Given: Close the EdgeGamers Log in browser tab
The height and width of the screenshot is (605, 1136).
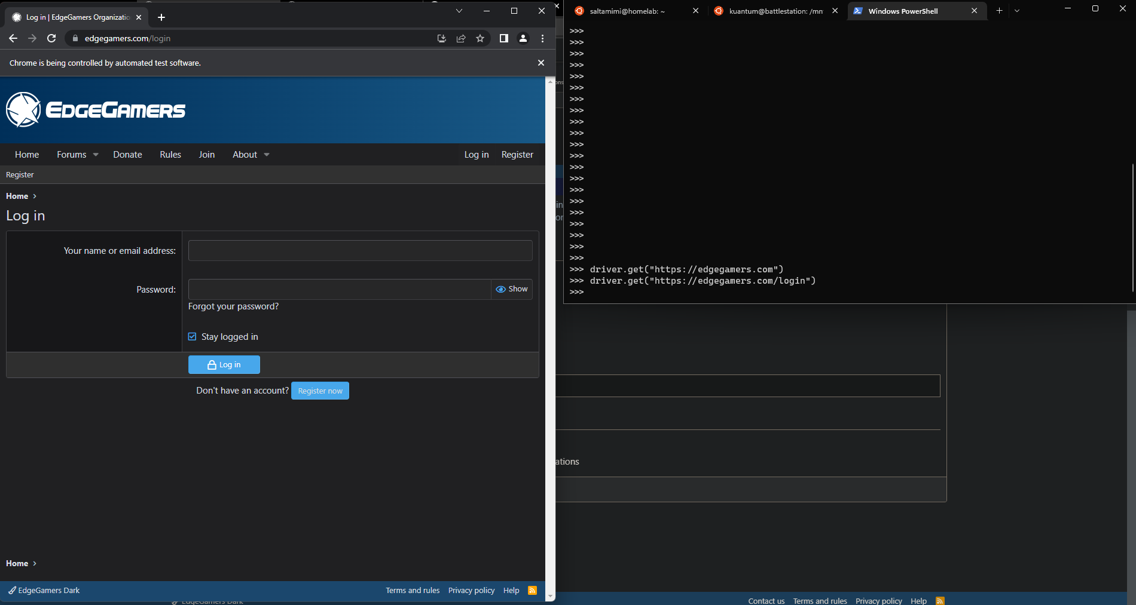Looking at the screenshot, I should (x=139, y=17).
